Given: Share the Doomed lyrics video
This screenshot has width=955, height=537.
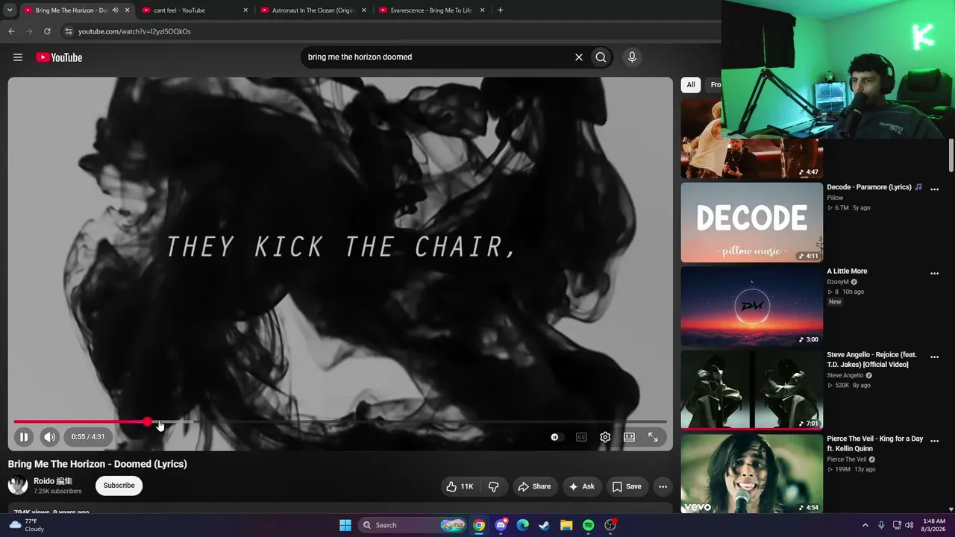Looking at the screenshot, I should tap(534, 486).
